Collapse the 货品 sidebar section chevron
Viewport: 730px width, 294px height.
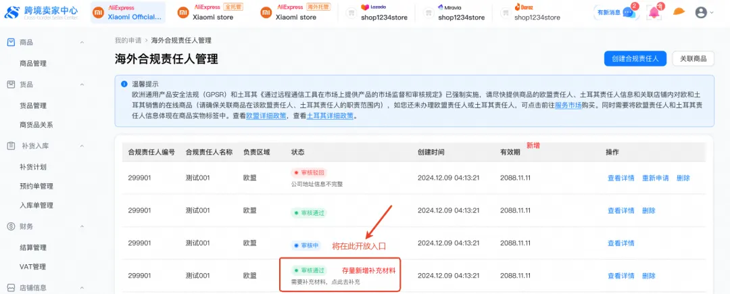(x=82, y=84)
